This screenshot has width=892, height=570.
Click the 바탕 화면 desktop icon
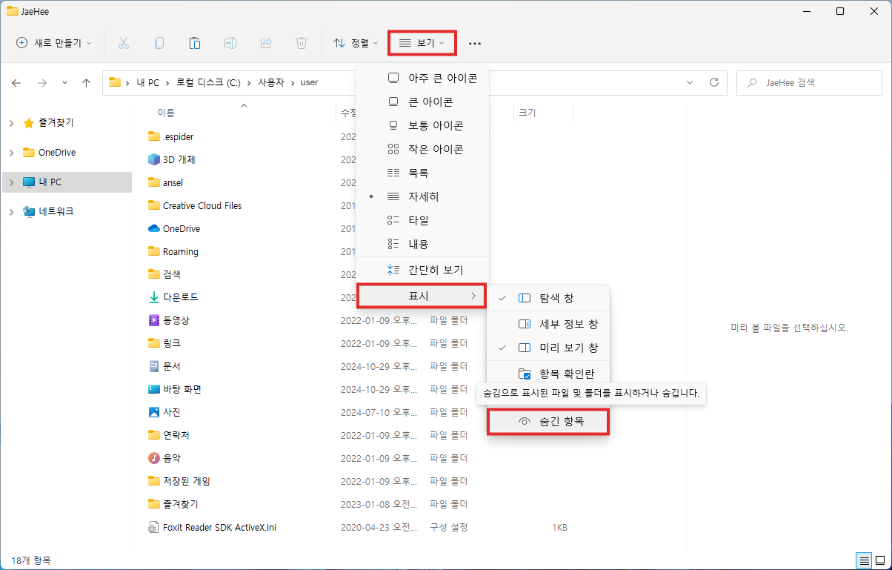coord(154,389)
